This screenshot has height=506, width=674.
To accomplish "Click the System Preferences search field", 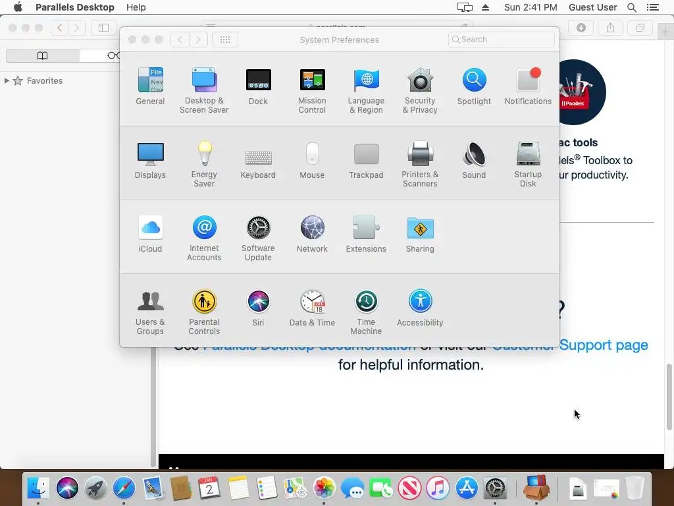I will click(x=501, y=40).
